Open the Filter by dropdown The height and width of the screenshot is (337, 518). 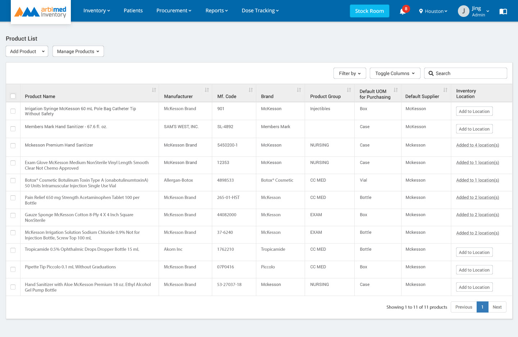[x=350, y=73]
